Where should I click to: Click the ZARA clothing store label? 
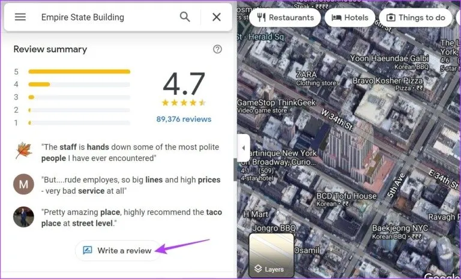coord(316,78)
